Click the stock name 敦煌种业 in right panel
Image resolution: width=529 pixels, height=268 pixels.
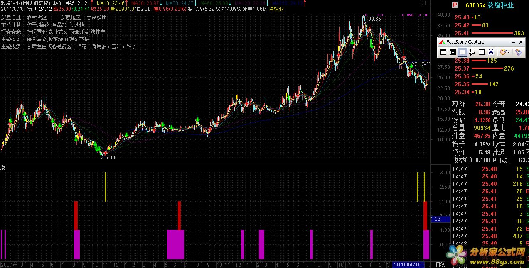(502, 5)
